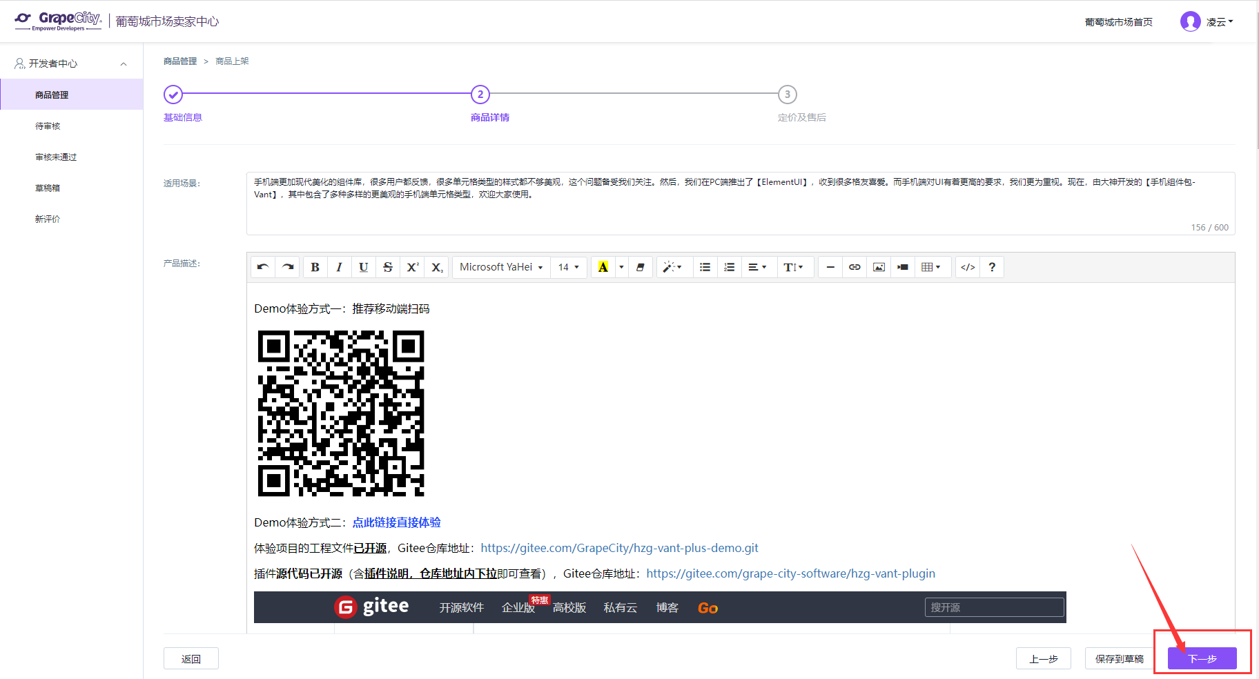Collapse the 开发者中心 sidebar section
Viewport: 1259px width, 679px height.
click(124, 63)
